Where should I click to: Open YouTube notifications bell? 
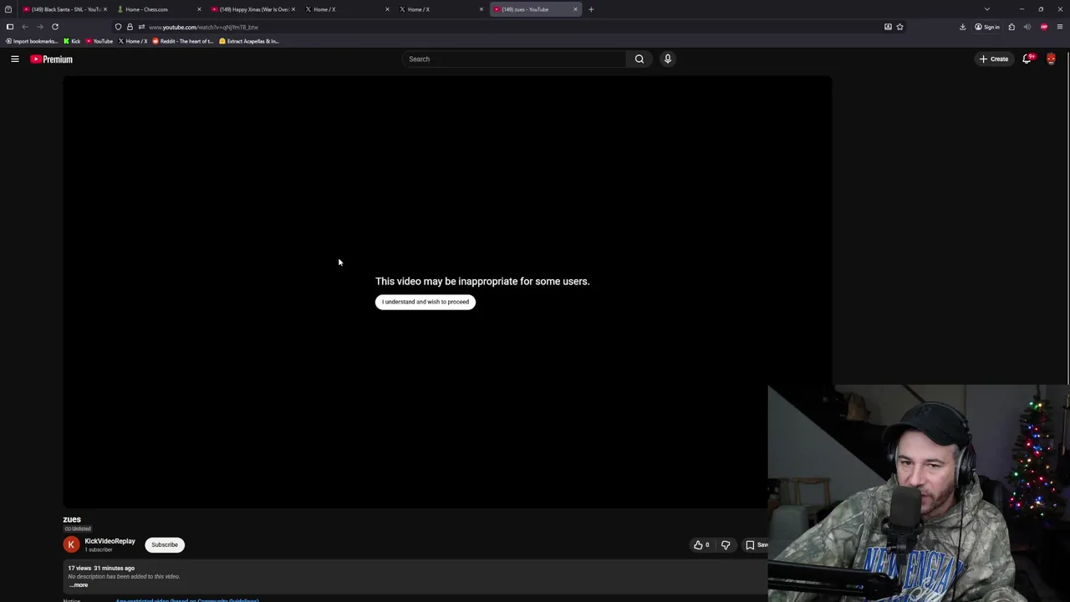[1027, 59]
